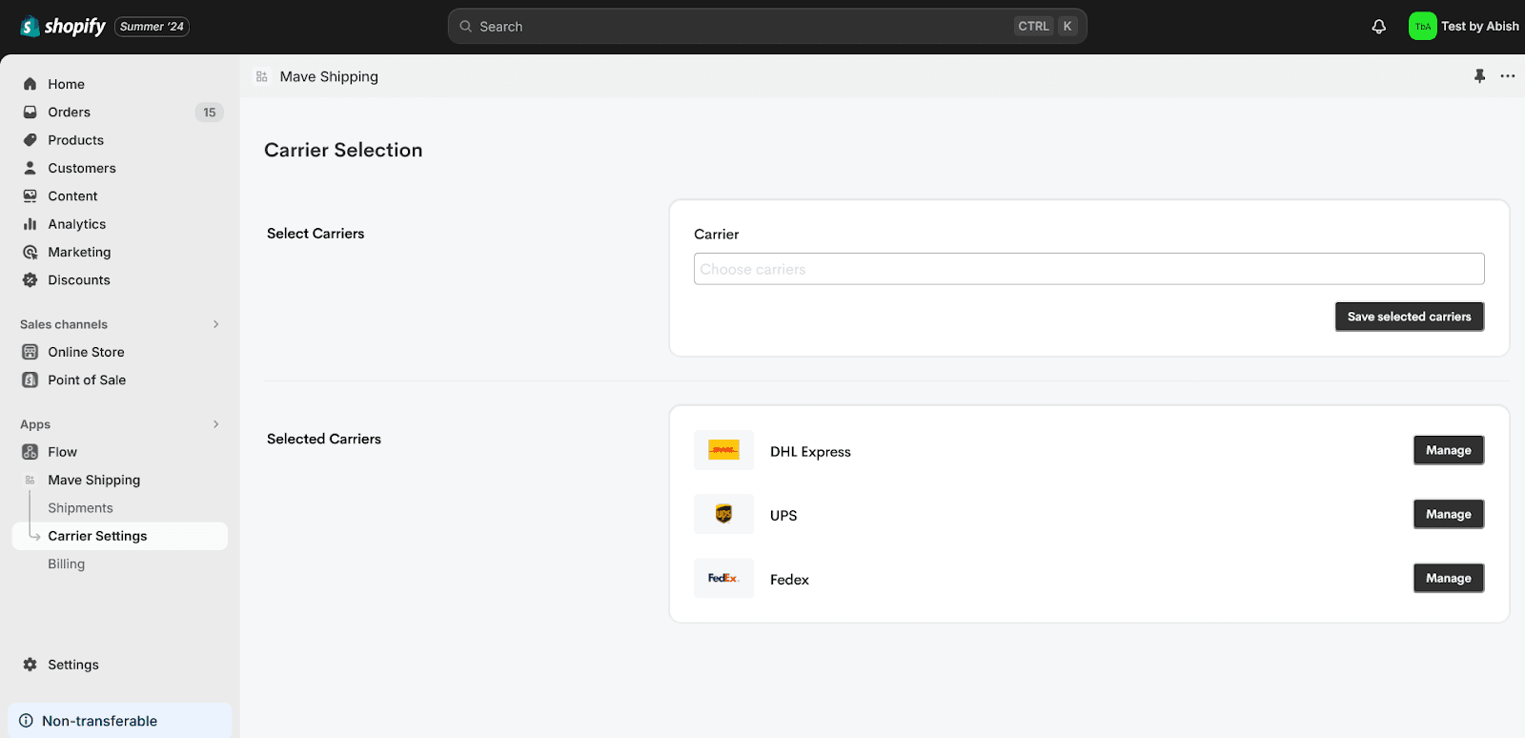Click the Apps heading
1525x738 pixels.
pos(35,424)
